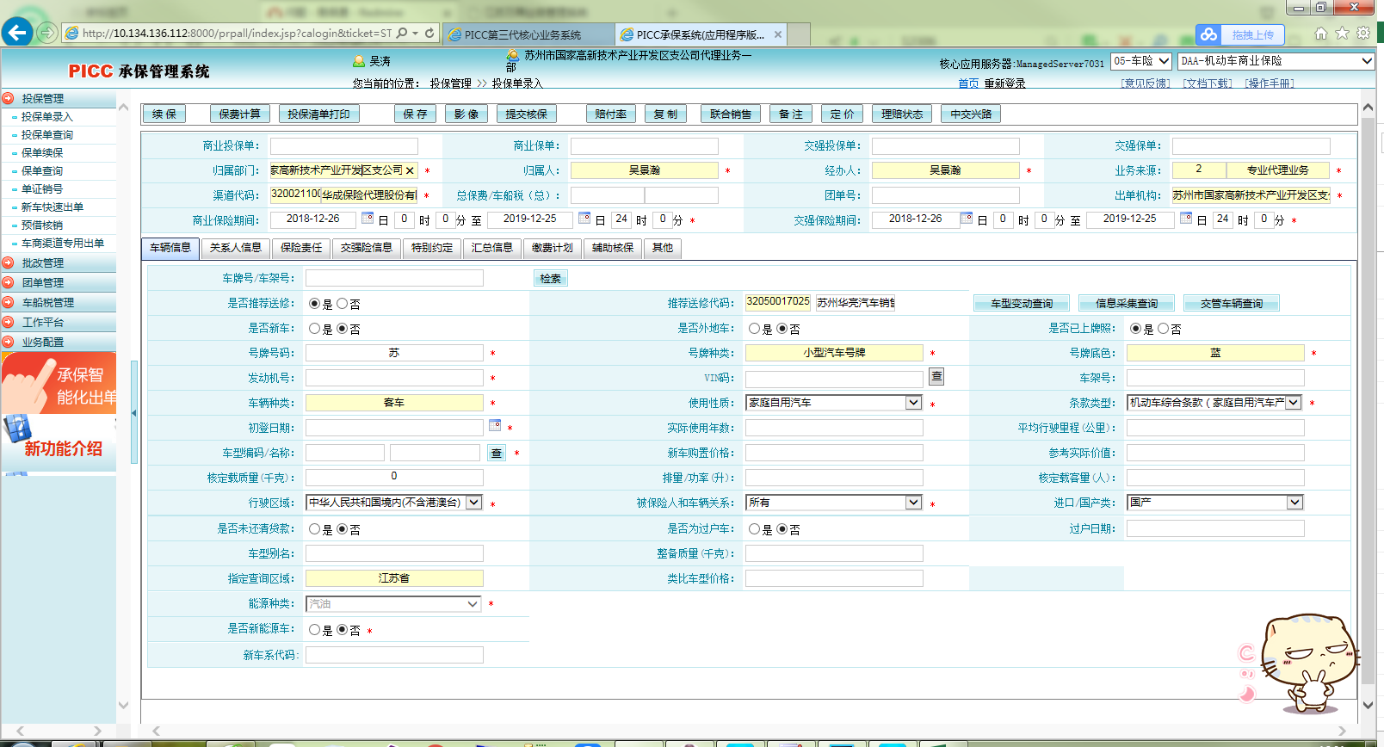
Task: Click the 车型变动查询 button
Action: pyautogui.click(x=1022, y=303)
